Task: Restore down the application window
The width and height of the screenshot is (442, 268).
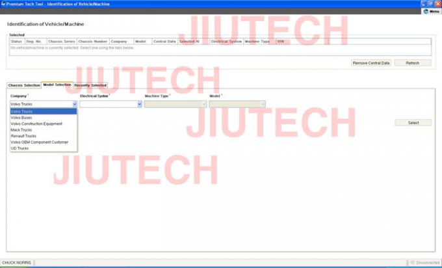Action: coord(431,4)
